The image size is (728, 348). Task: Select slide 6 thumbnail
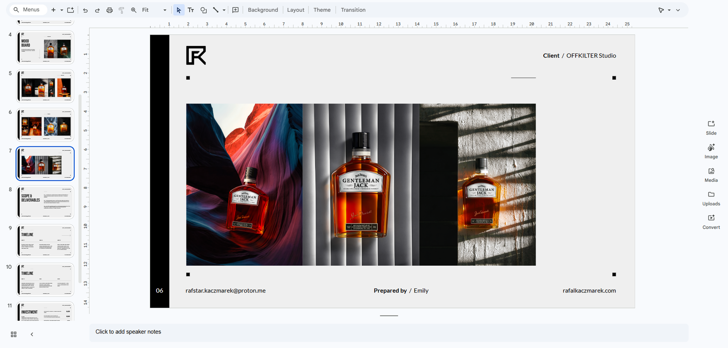45,125
